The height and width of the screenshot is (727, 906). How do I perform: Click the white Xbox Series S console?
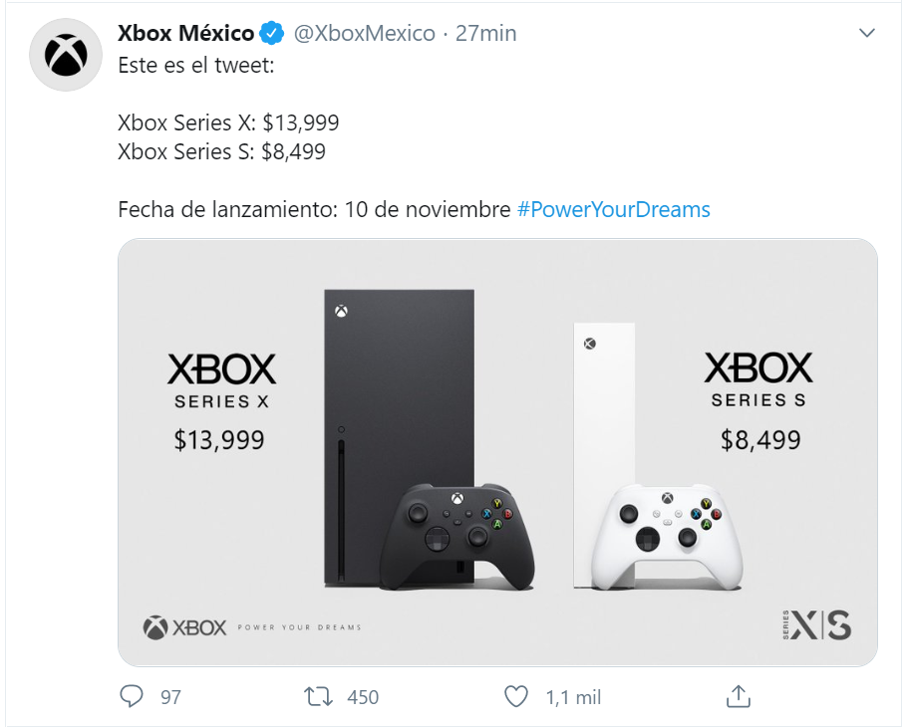pyautogui.click(x=604, y=418)
